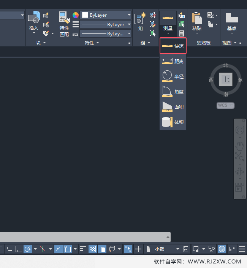Expand the command line history arrow
Viewport: 247px width, 268px height.
point(168,237)
